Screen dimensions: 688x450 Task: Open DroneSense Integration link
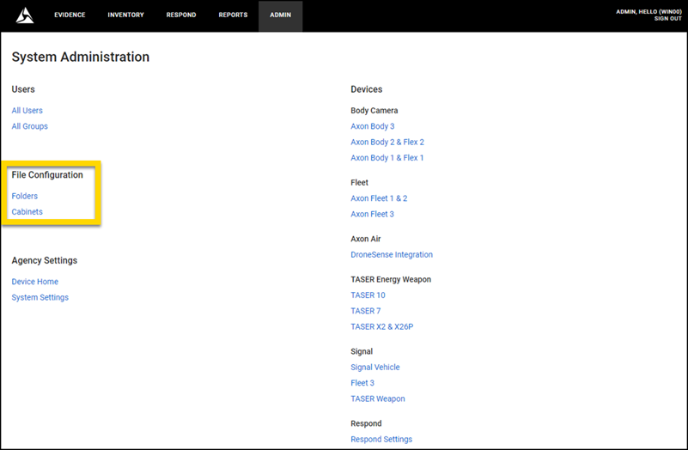(x=392, y=255)
